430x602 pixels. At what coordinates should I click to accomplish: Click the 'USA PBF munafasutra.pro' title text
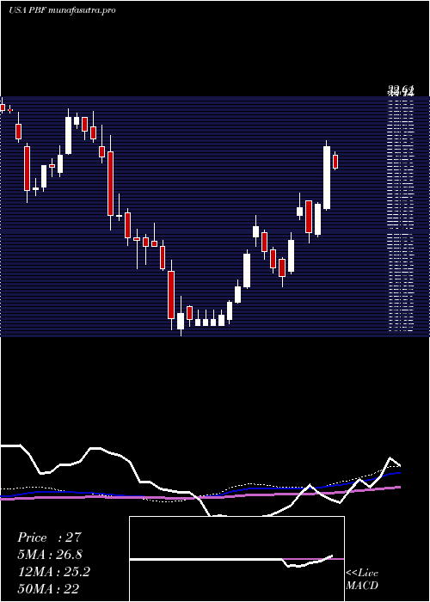[62, 10]
